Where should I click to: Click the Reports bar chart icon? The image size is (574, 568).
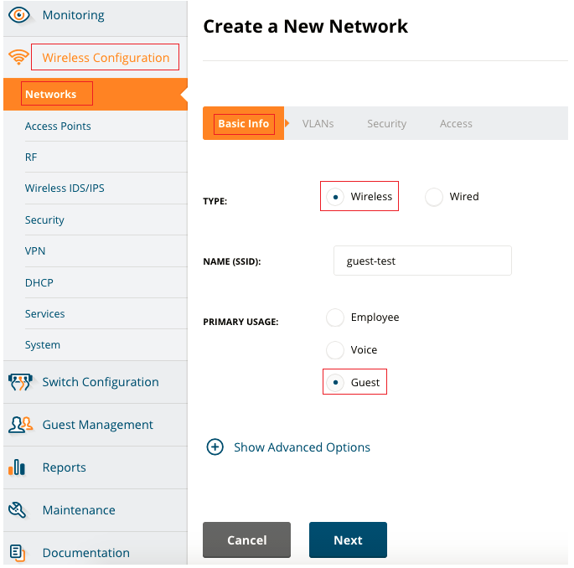(x=17, y=467)
